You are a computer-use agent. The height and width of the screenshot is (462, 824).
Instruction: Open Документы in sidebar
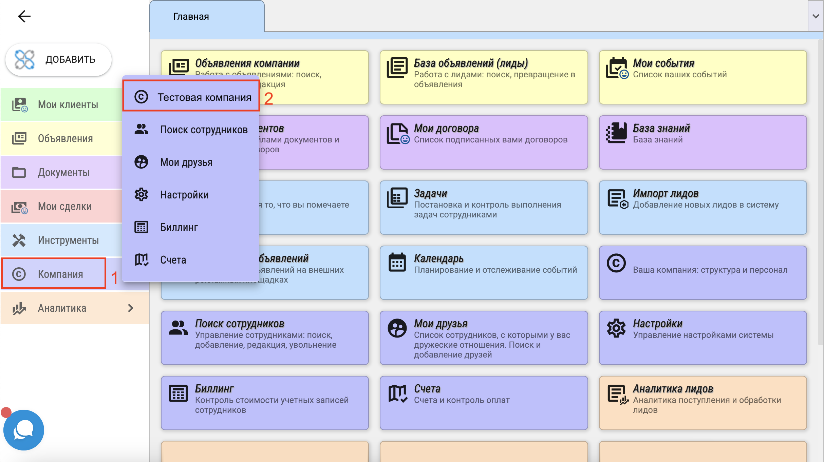coord(61,172)
